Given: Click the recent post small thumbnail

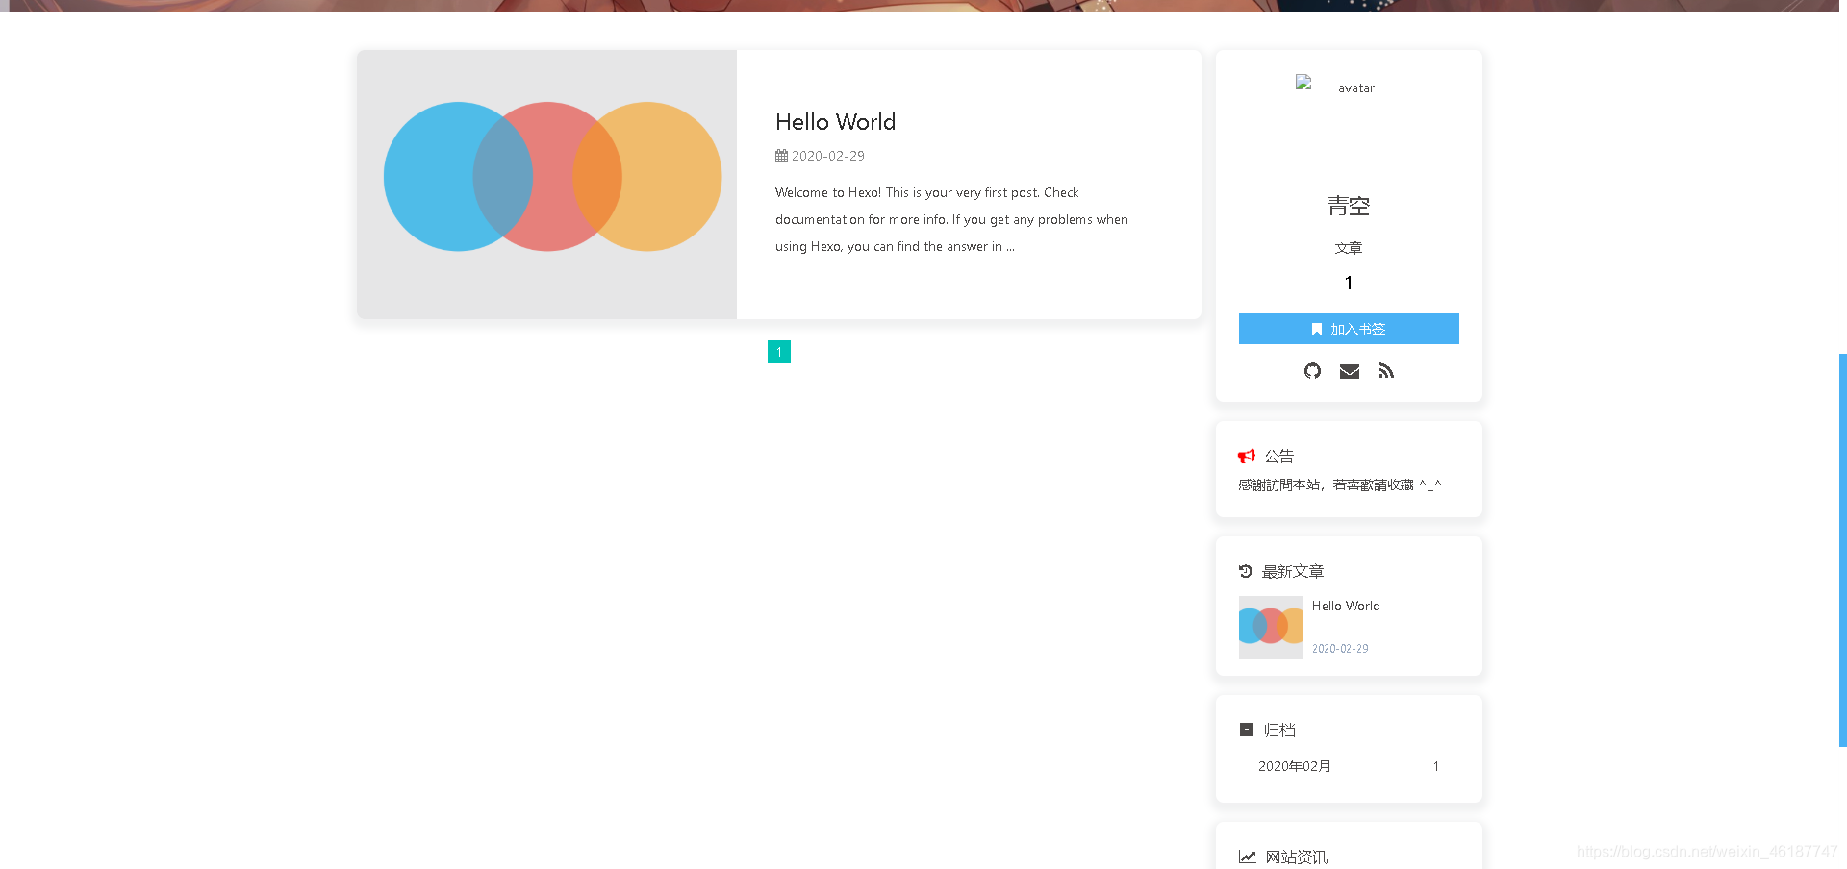Looking at the screenshot, I should pyautogui.click(x=1271, y=628).
